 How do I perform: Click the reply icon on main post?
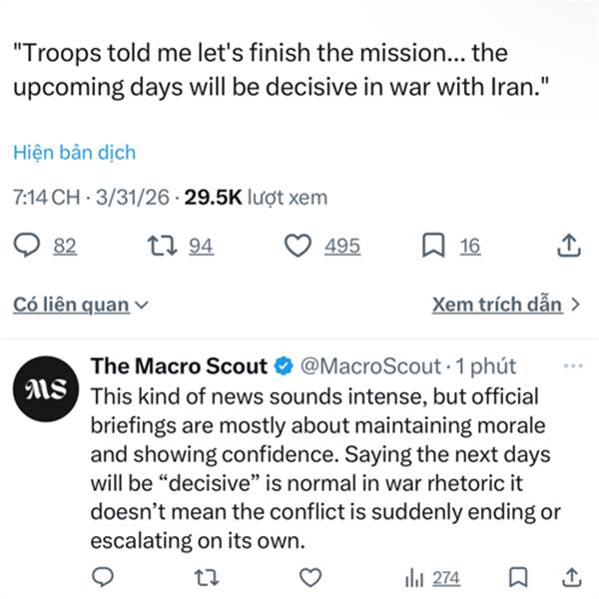tap(29, 246)
